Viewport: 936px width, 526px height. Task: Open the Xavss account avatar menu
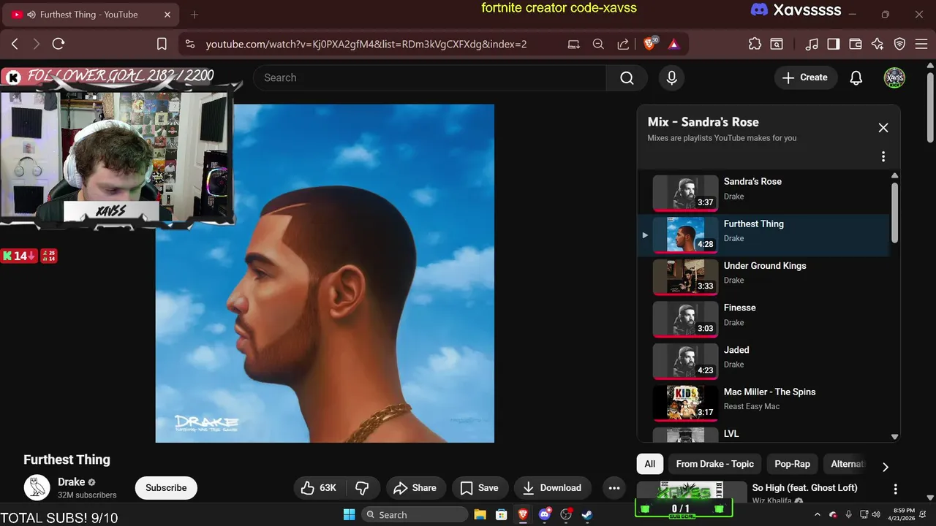(894, 77)
